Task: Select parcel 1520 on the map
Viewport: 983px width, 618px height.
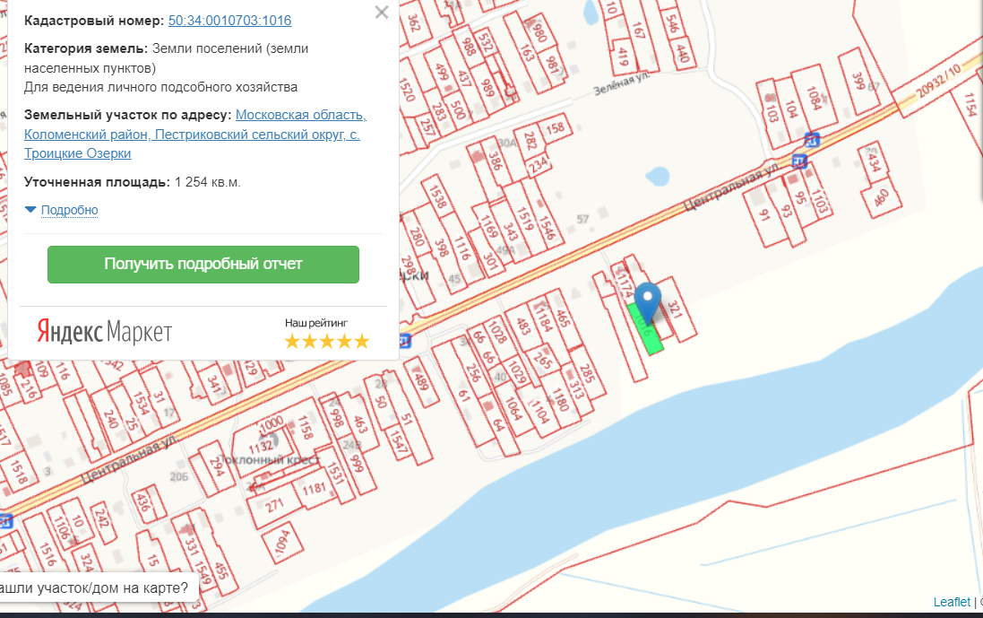Action: pyautogui.click(x=408, y=90)
